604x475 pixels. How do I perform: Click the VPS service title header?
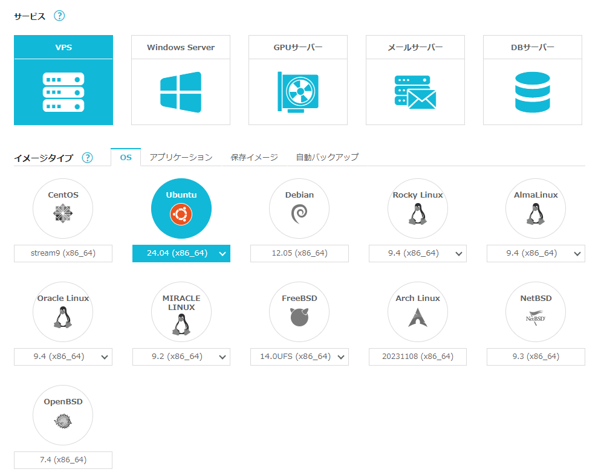coord(63,47)
